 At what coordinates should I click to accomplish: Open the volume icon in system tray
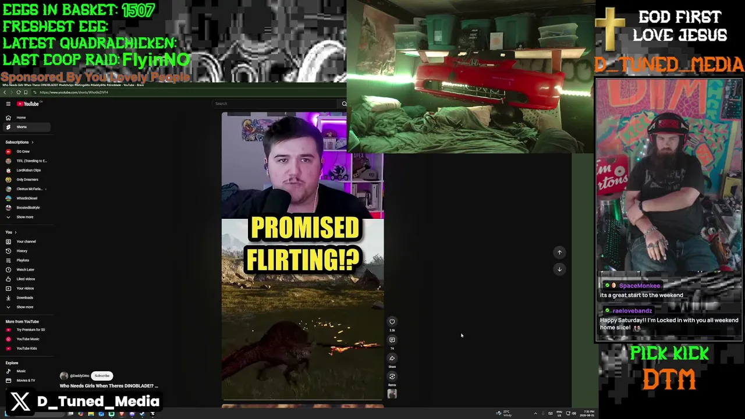point(574,413)
